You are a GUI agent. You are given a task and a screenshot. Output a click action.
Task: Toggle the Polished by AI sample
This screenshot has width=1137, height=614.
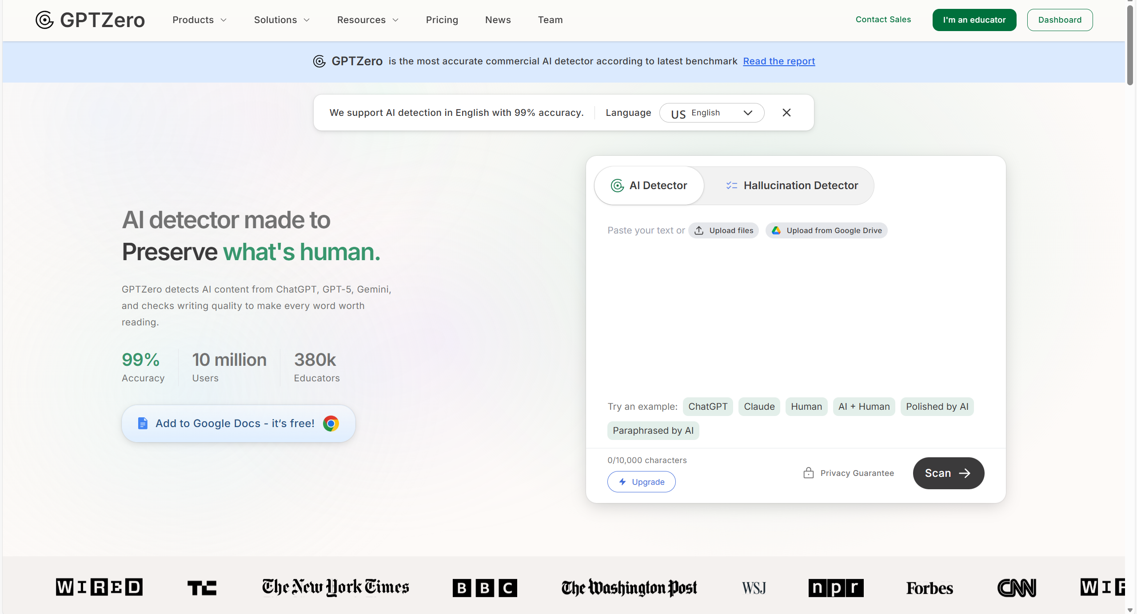[x=937, y=406]
